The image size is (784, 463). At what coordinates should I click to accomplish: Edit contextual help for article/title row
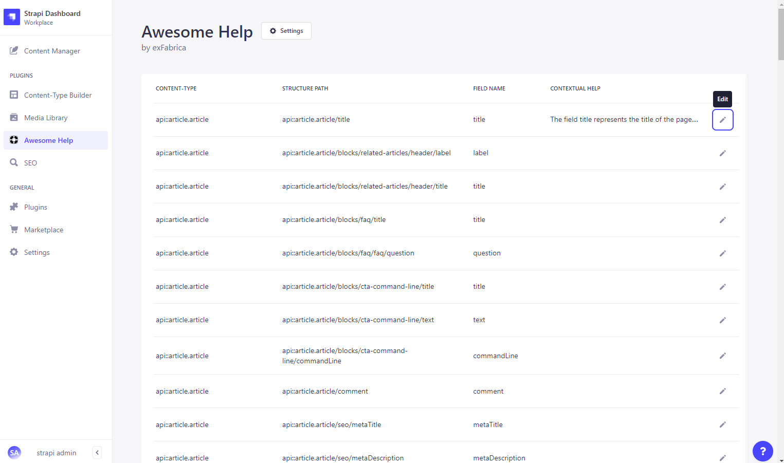coord(722,120)
